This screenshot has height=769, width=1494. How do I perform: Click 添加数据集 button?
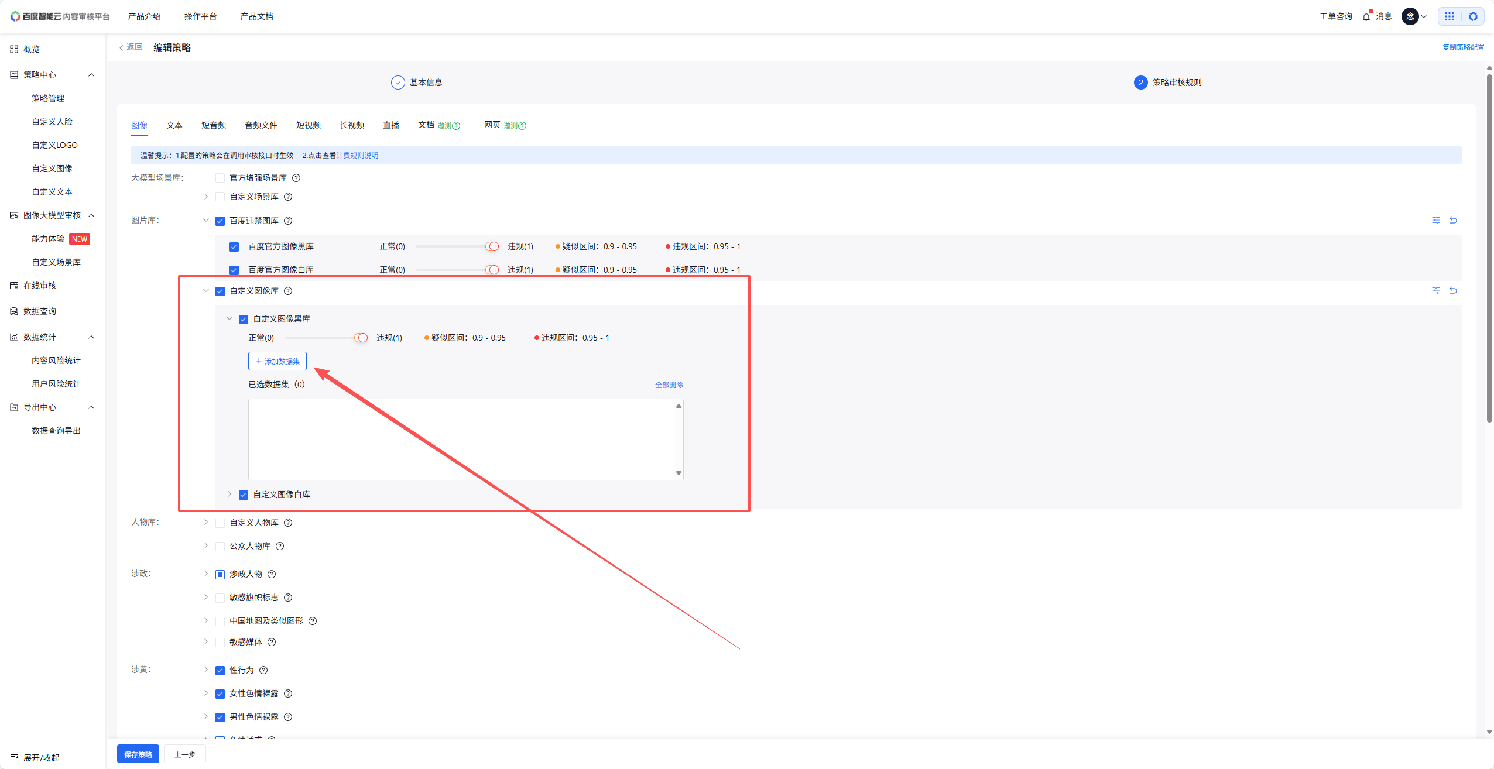coord(277,361)
